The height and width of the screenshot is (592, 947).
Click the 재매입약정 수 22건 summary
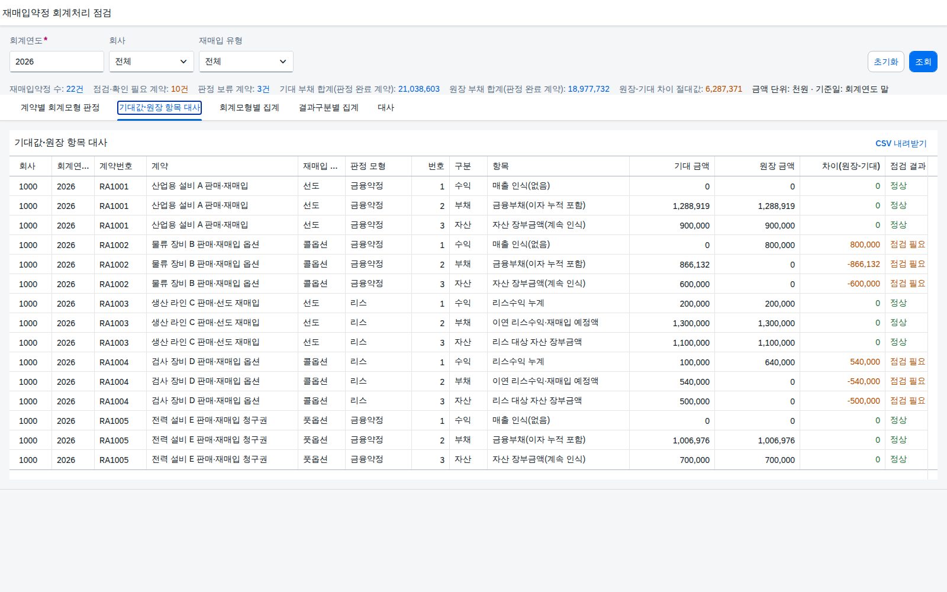click(46, 89)
